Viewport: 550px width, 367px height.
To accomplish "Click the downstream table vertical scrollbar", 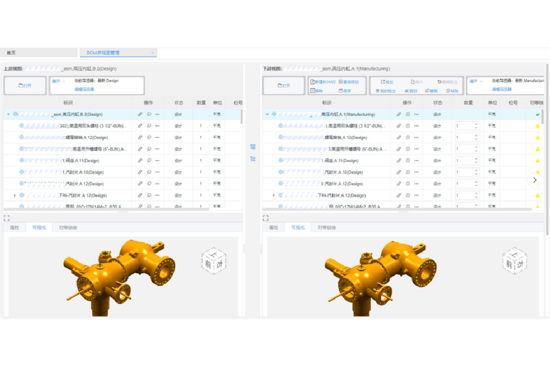I will (543, 117).
